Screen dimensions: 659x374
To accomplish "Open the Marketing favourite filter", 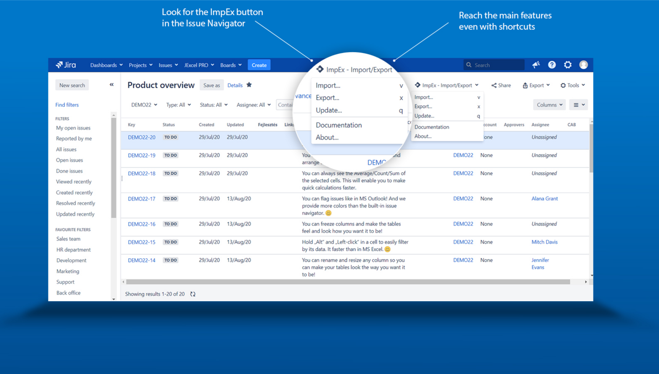I will [x=68, y=272].
